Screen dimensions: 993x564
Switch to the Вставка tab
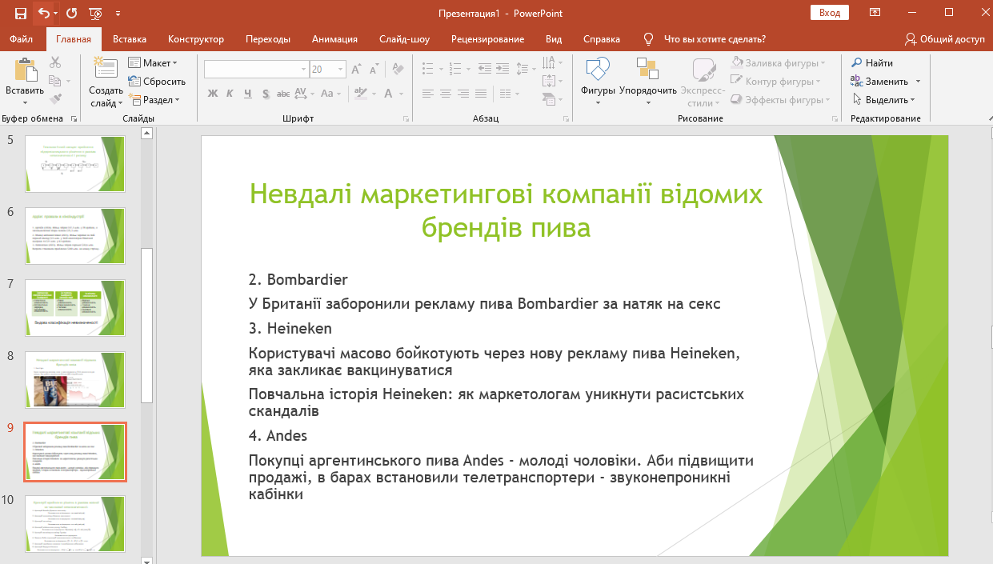point(130,39)
